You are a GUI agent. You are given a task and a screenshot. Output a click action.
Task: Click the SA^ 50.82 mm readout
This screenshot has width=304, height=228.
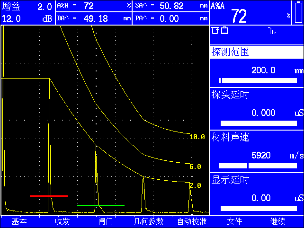[x=171, y=6]
